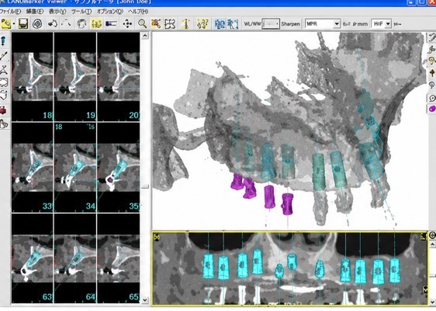Select the magnifier zoom tool
Viewport: 436px width, 311px height.
pos(142,23)
